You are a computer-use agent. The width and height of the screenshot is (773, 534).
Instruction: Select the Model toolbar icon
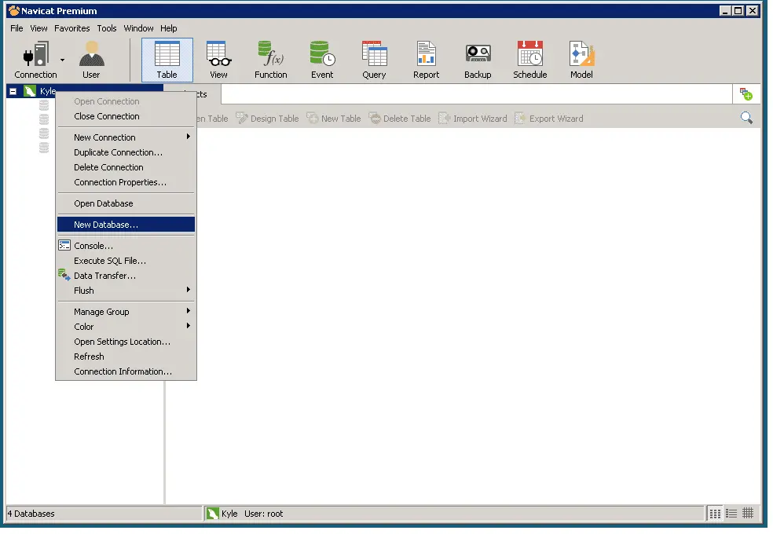[x=582, y=60]
